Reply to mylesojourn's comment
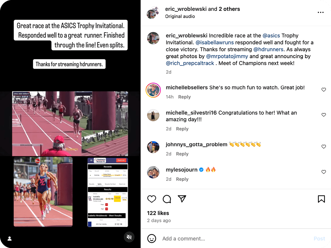 click(182, 179)
